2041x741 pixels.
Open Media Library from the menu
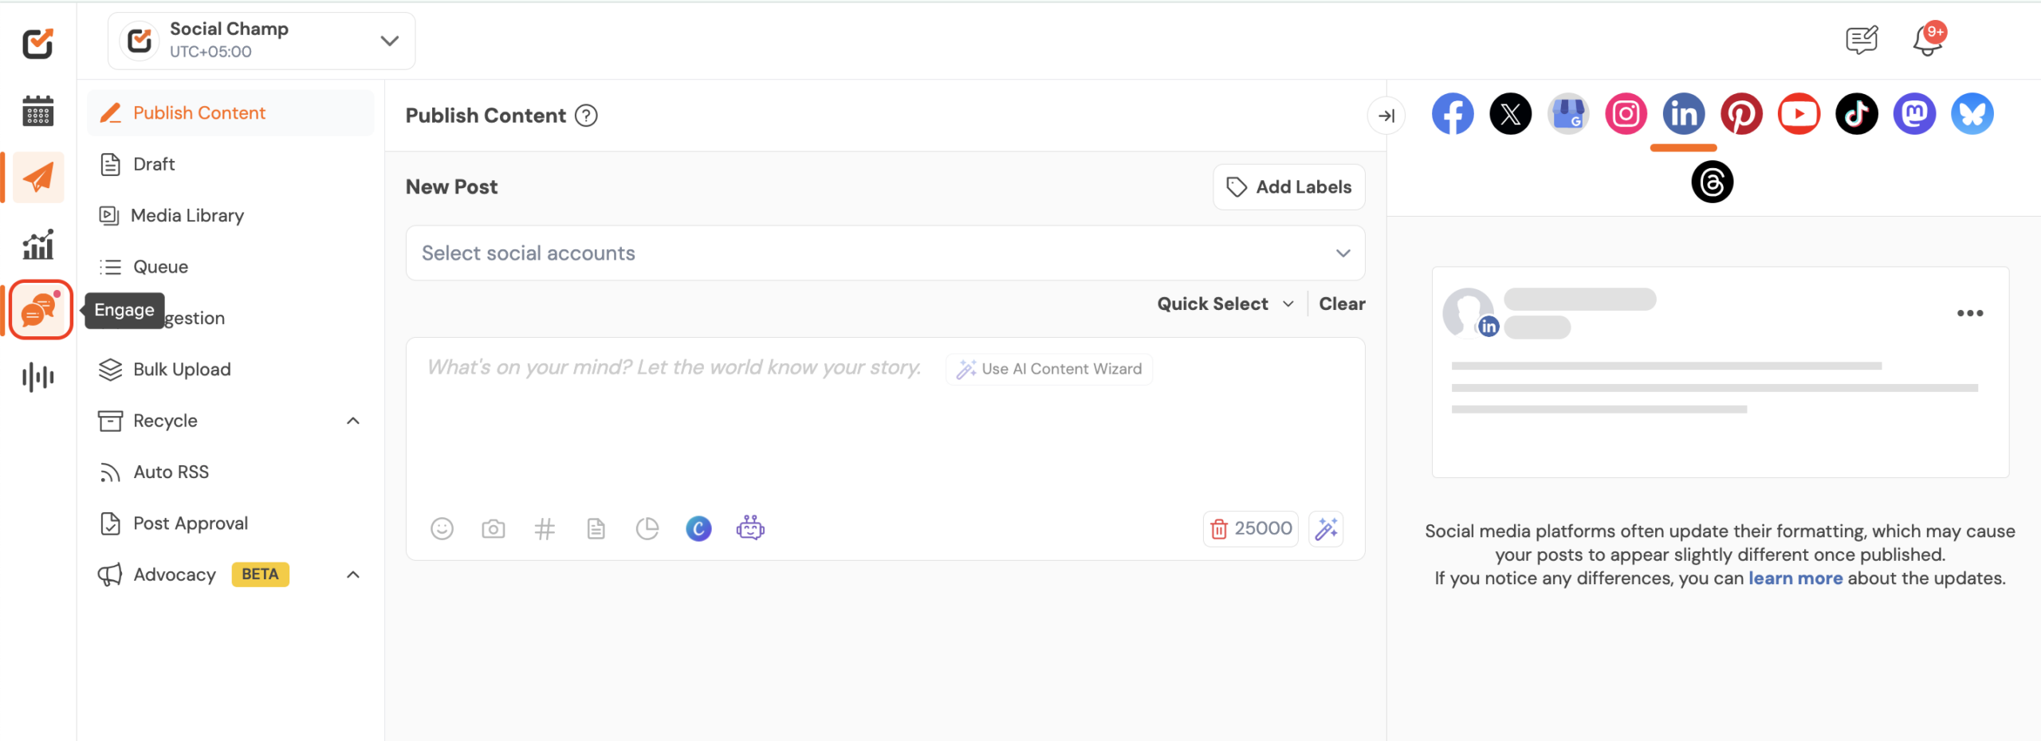click(x=187, y=216)
